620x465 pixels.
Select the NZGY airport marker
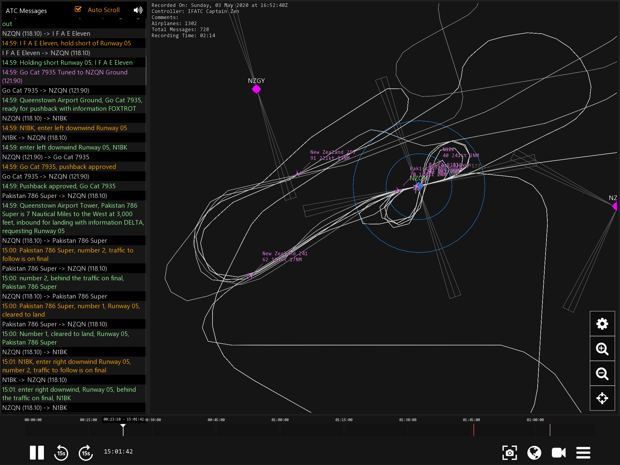256,89
